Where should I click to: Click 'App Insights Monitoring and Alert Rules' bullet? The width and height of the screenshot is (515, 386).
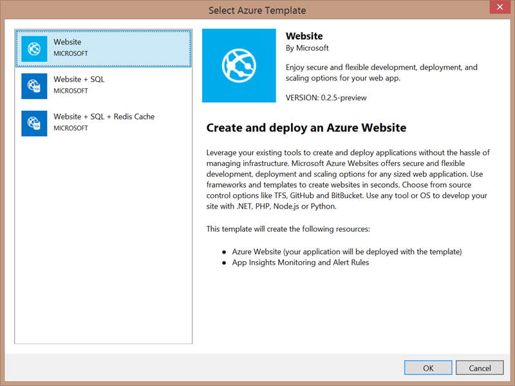[301, 262]
